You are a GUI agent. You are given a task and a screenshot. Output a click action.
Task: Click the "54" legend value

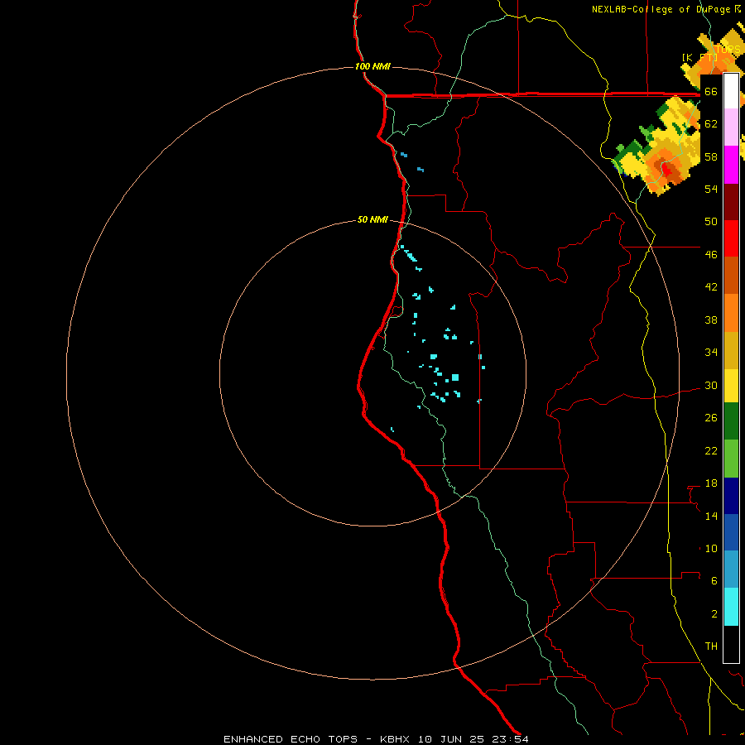click(711, 189)
